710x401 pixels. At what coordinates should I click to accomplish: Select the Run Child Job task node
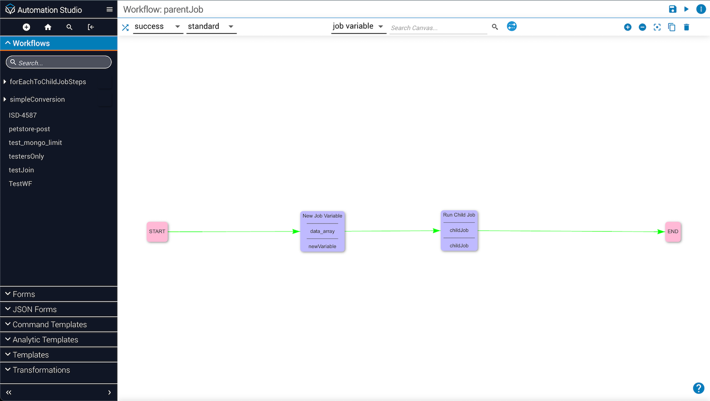459,230
